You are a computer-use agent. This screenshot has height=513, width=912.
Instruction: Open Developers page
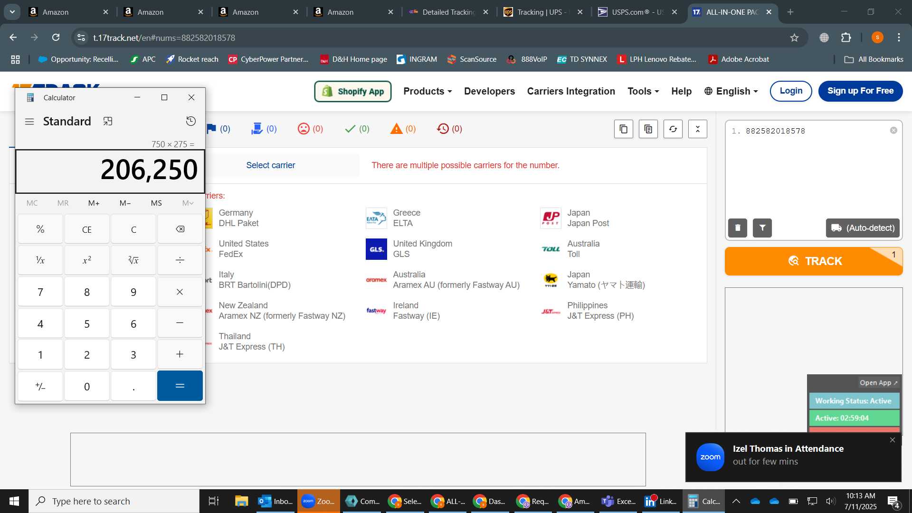pyautogui.click(x=489, y=91)
